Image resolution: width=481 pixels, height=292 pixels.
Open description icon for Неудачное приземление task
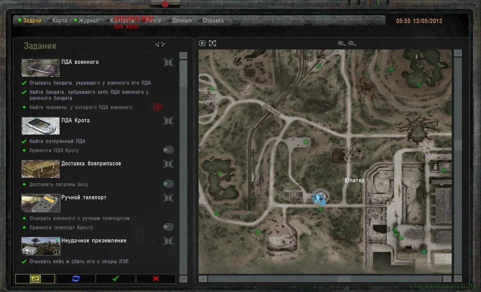pos(168,241)
